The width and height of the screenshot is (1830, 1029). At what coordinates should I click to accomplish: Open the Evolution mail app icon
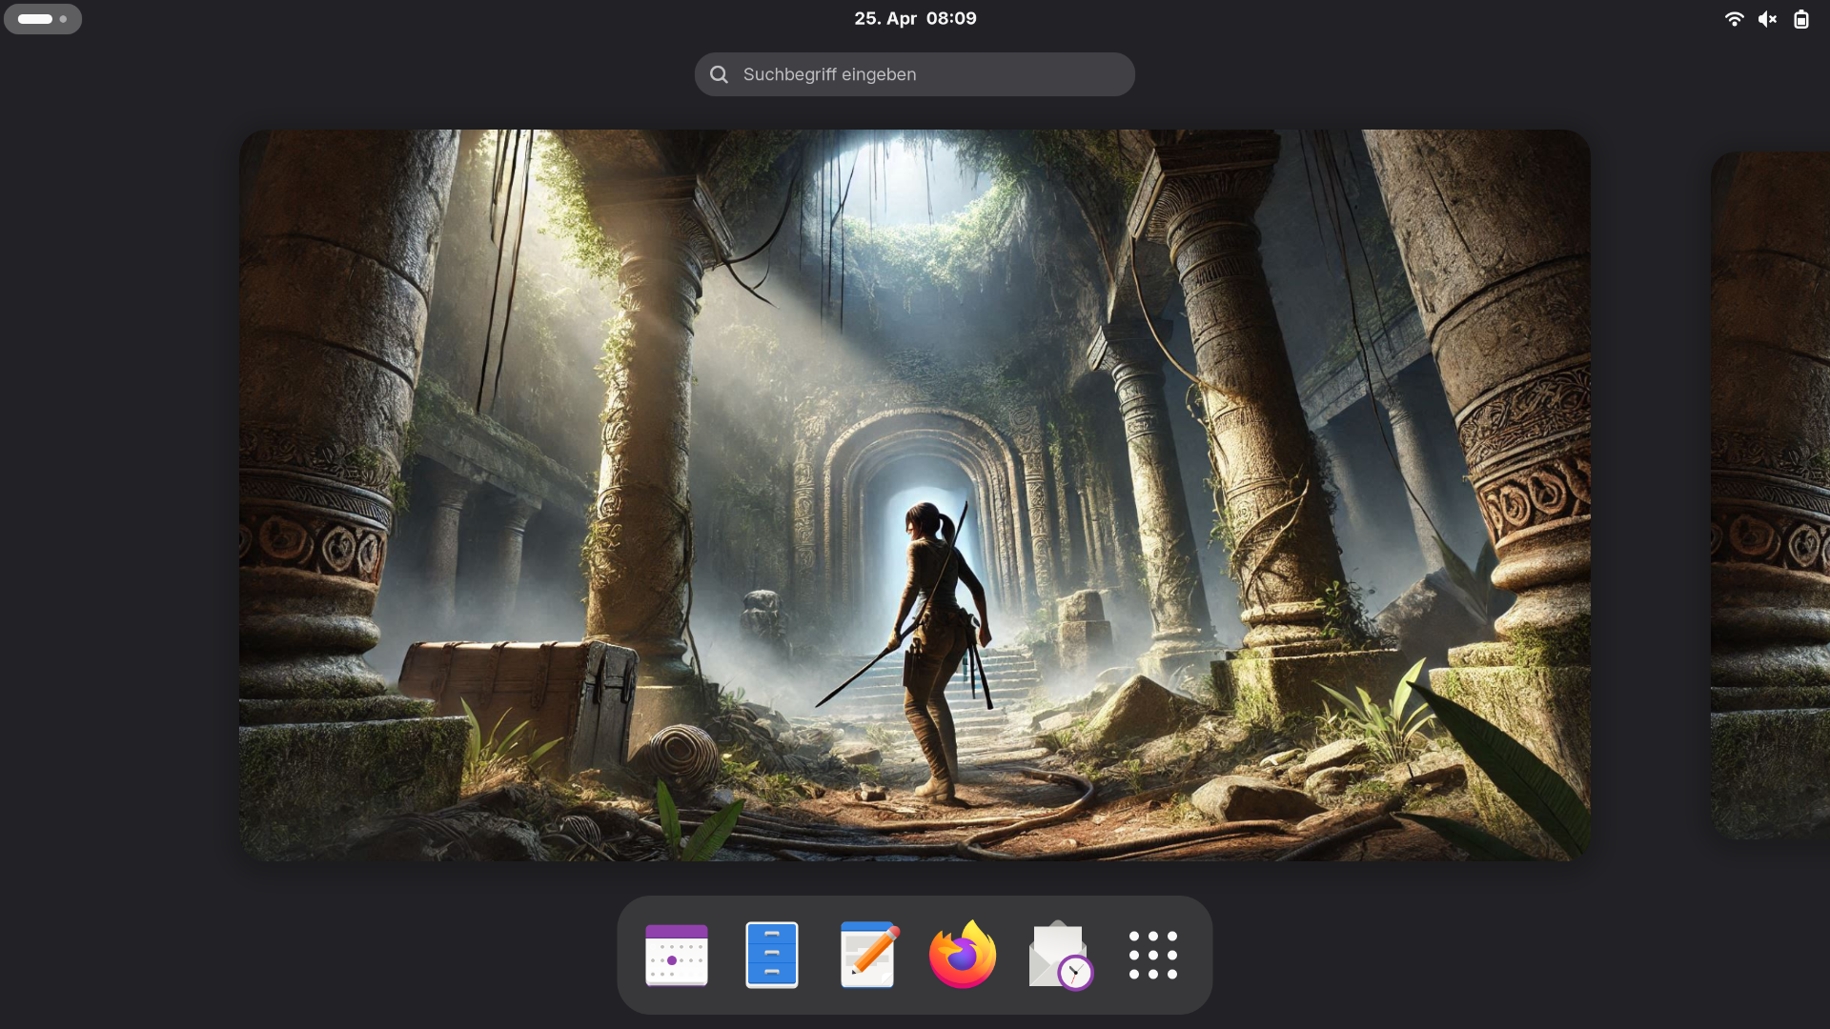(x=1059, y=955)
